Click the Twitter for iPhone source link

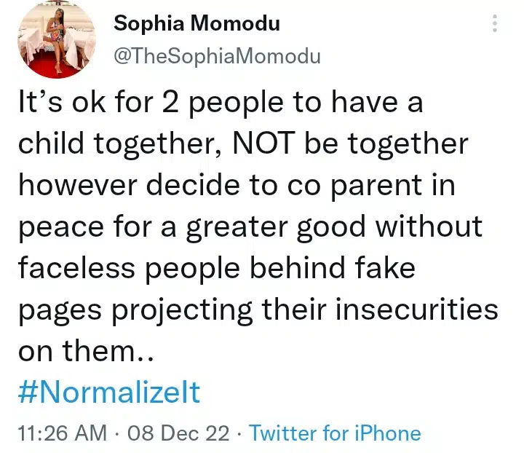point(335,433)
